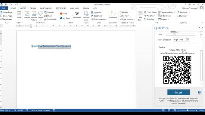Insert a Page Break
Viewport: 205px width, 115px height.
[6, 19]
